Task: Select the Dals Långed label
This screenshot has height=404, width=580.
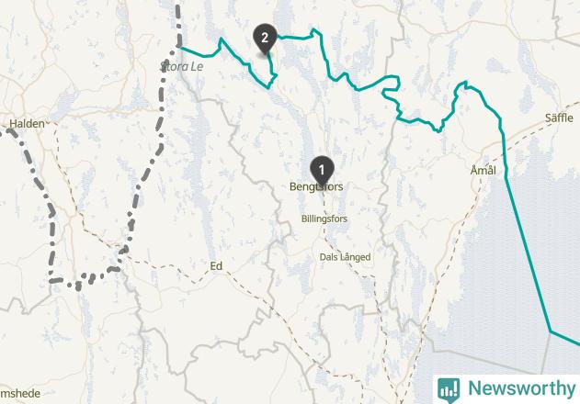Action: tap(345, 257)
